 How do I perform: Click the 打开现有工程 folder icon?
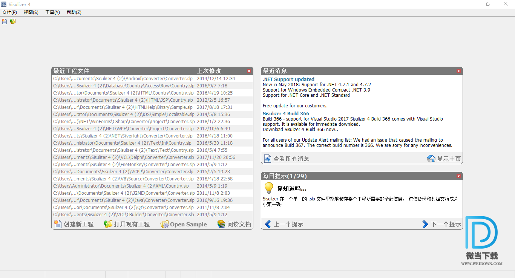tap(108, 224)
